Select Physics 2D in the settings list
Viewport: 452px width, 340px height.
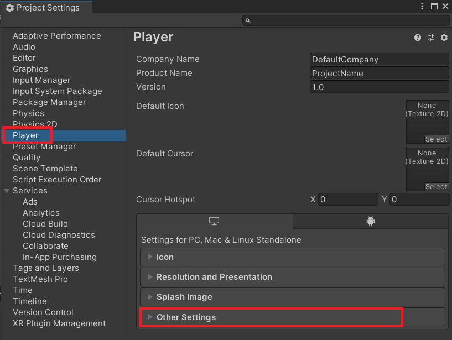[x=35, y=124]
